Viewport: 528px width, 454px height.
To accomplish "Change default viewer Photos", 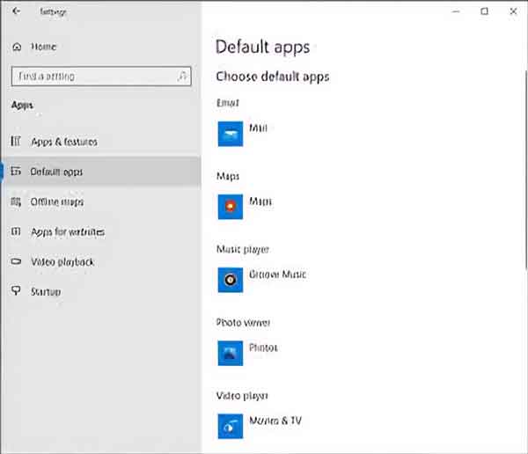I will click(263, 348).
